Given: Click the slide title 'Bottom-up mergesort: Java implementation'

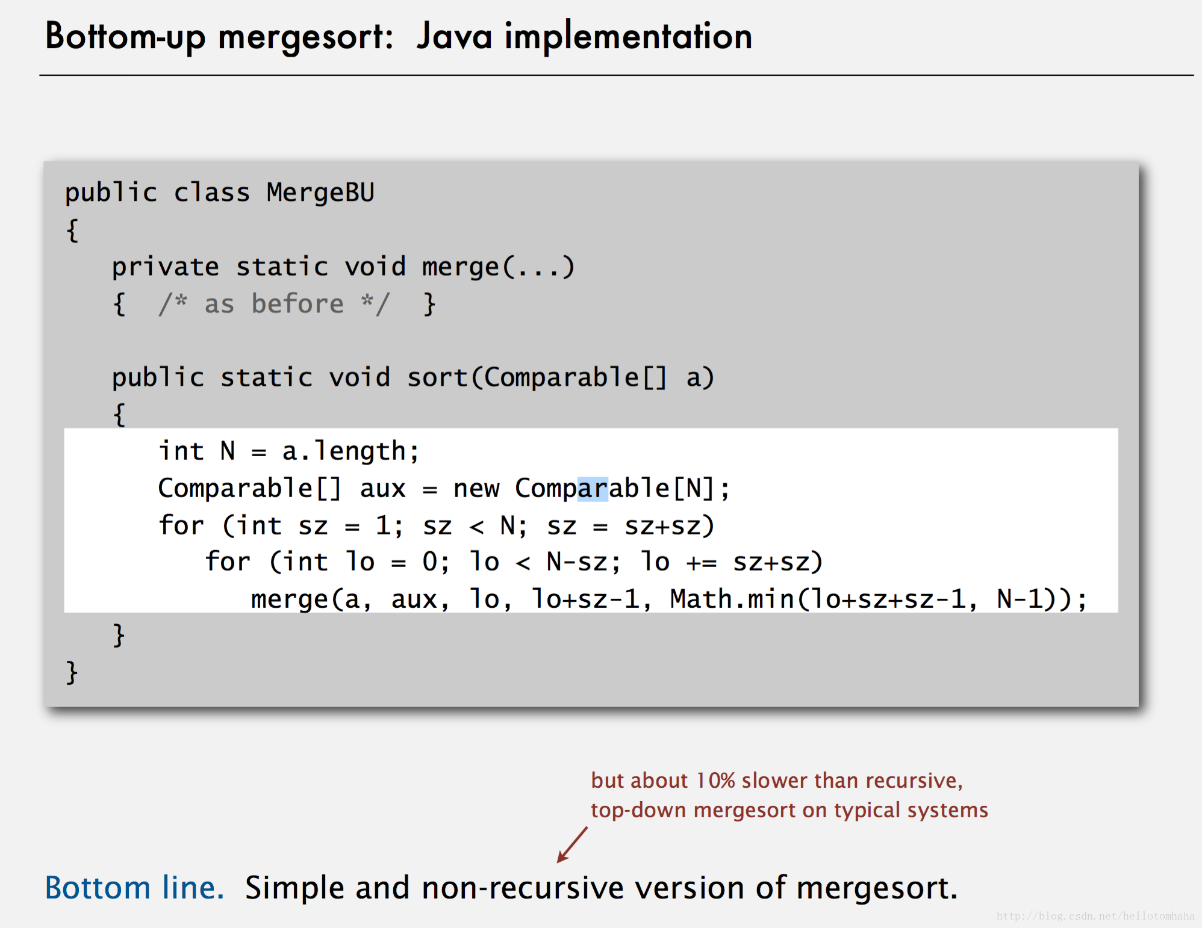Looking at the screenshot, I should click(399, 37).
